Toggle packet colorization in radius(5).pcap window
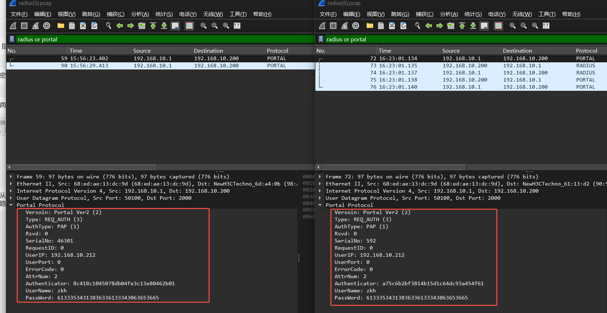 (x=189, y=26)
